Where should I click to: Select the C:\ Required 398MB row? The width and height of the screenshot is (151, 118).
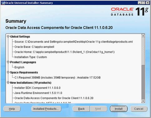[57, 78]
